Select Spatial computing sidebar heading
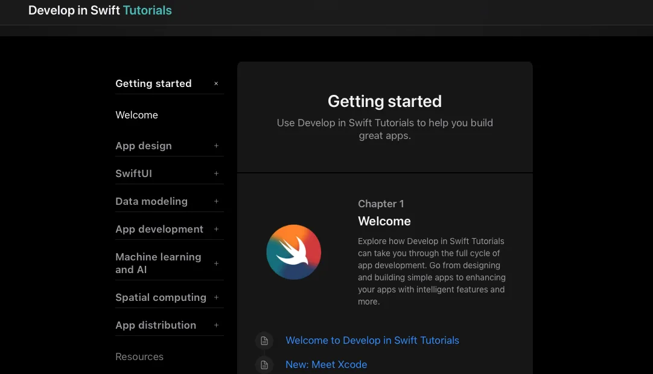Viewport: 653px width, 374px height. 161,297
